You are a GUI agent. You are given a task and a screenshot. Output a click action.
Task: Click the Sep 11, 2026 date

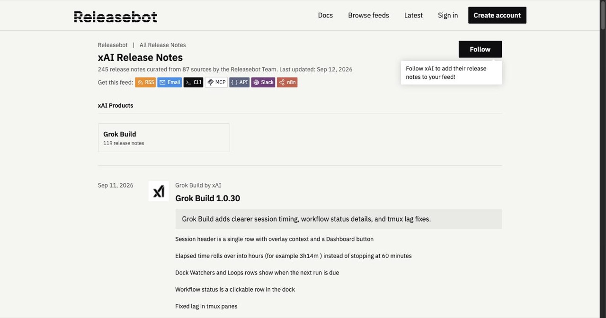[116, 185]
